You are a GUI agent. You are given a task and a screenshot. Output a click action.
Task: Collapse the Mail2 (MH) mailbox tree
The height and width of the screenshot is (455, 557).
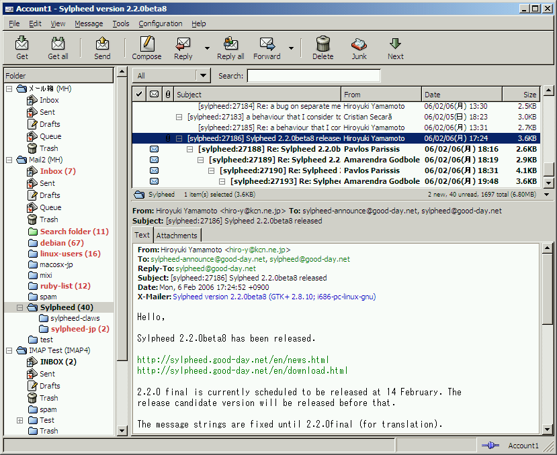pyautogui.click(x=9, y=160)
